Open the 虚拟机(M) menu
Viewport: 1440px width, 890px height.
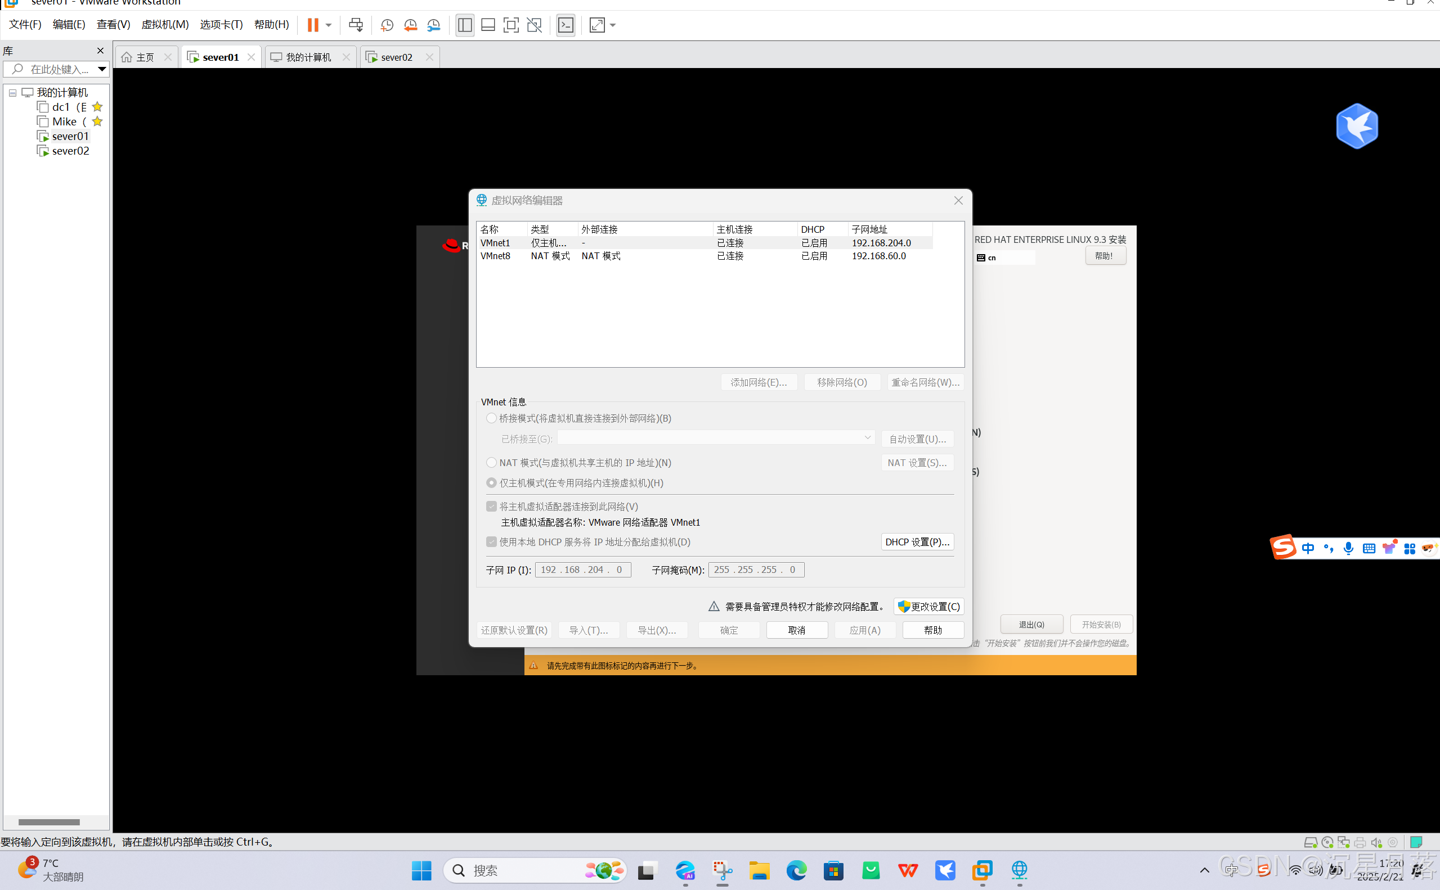click(165, 25)
